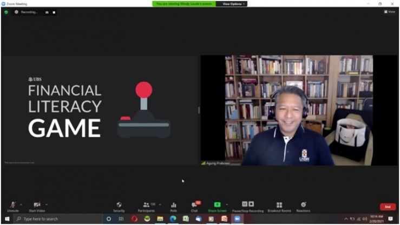Expand the audio options arrow beside Unmute

click(x=21, y=204)
